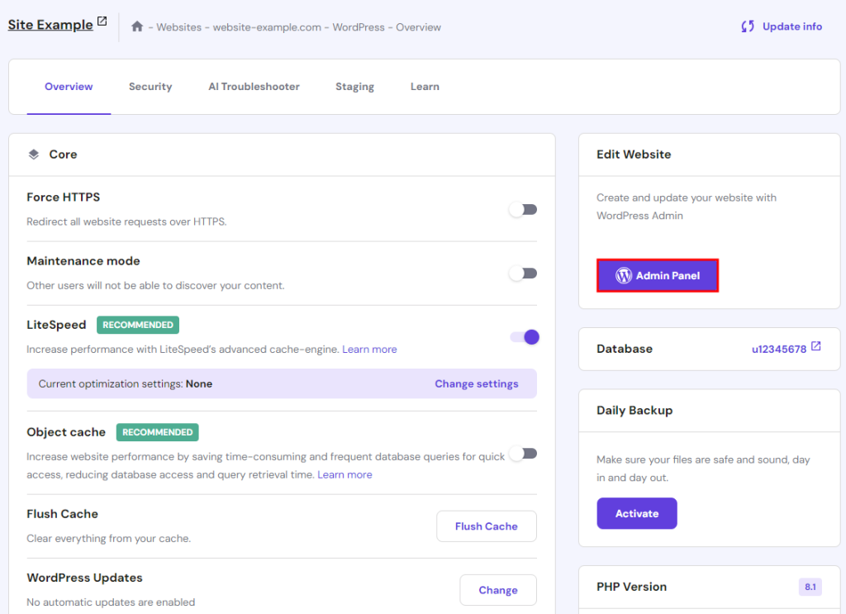Open Site Example in a new tab

tap(100, 21)
